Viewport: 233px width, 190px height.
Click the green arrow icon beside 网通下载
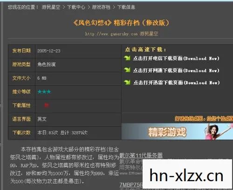click(127, 70)
